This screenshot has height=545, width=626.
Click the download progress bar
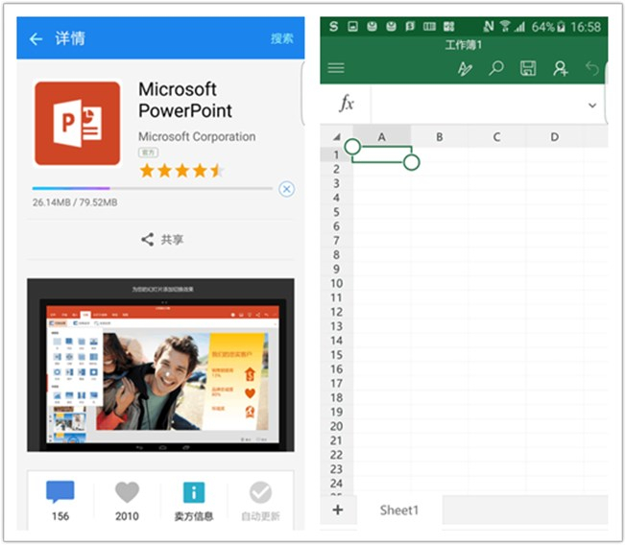coord(153,188)
